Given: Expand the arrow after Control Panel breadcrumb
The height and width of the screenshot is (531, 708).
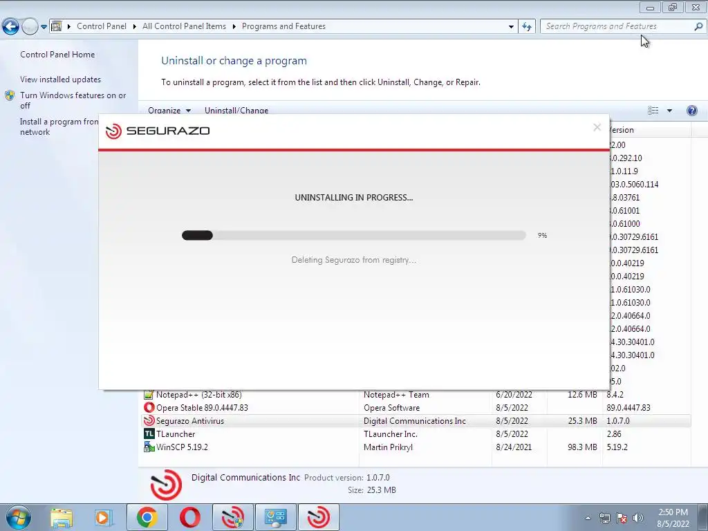Looking at the screenshot, I should [135, 27].
